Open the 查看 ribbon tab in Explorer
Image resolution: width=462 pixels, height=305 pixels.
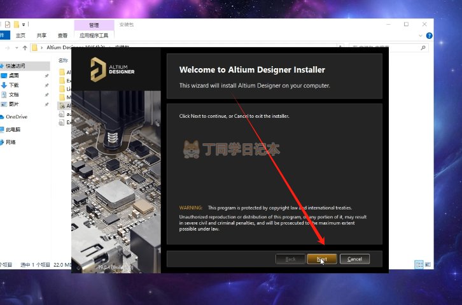[62, 36]
